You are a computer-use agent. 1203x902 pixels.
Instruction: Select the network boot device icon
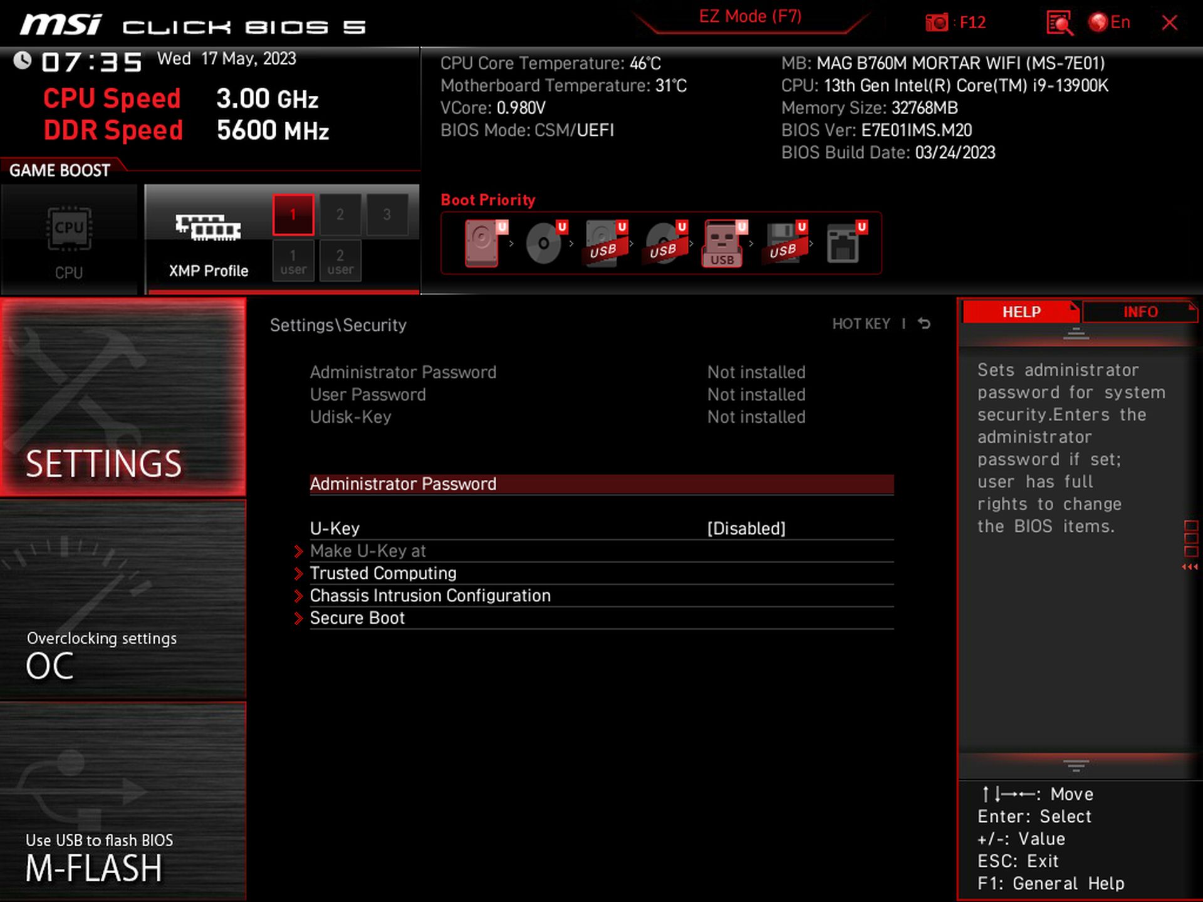point(846,243)
